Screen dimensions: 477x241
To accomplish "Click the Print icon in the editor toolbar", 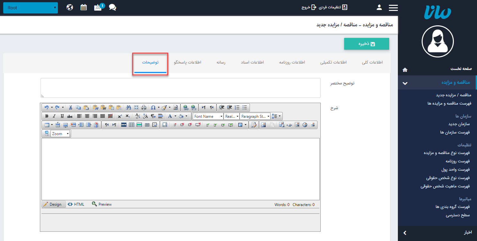I will [x=144, y=108].
